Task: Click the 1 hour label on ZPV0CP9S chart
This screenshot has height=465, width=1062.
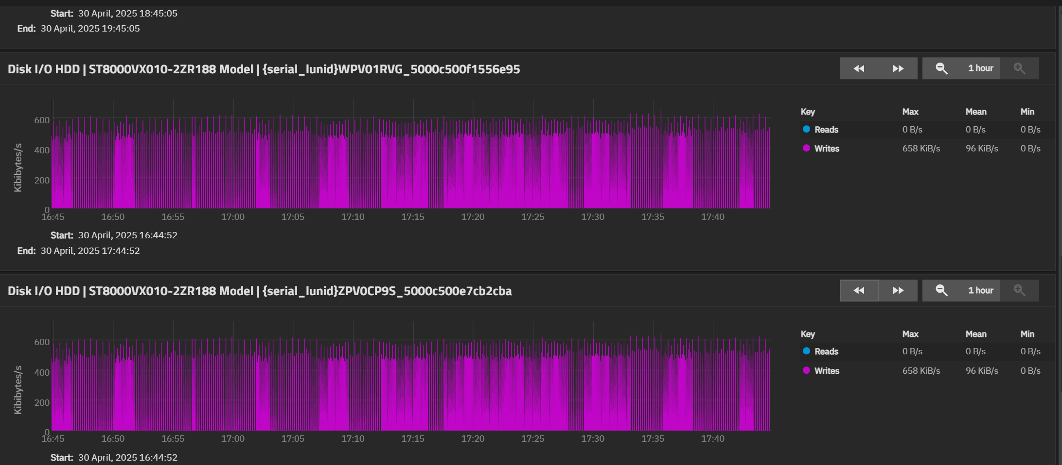Action: pyautogui.click(x=980, y=290)
